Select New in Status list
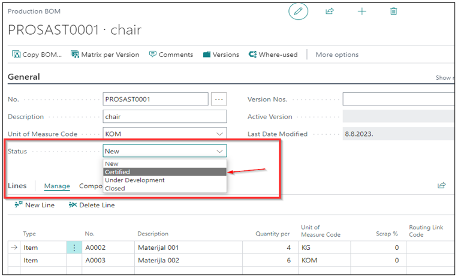Screen dimensions: 458x278 165,164
